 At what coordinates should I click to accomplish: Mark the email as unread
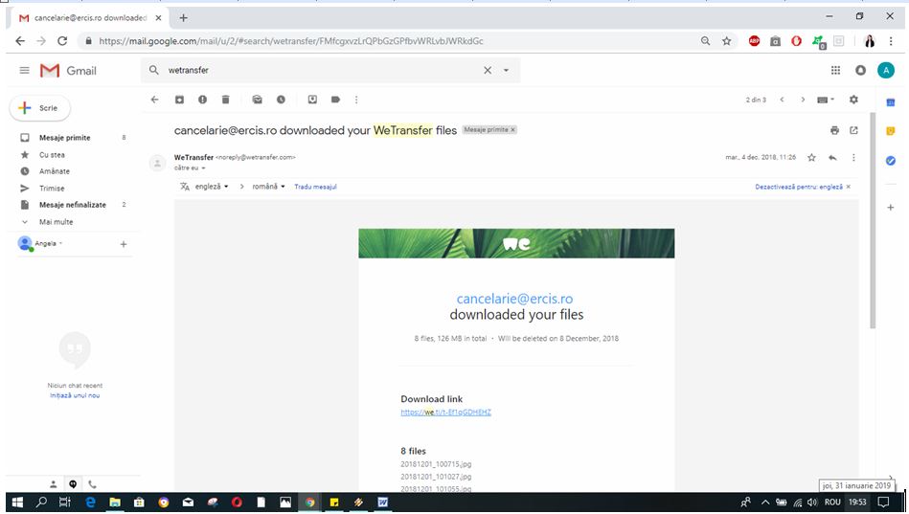click(x=258, y=100)
